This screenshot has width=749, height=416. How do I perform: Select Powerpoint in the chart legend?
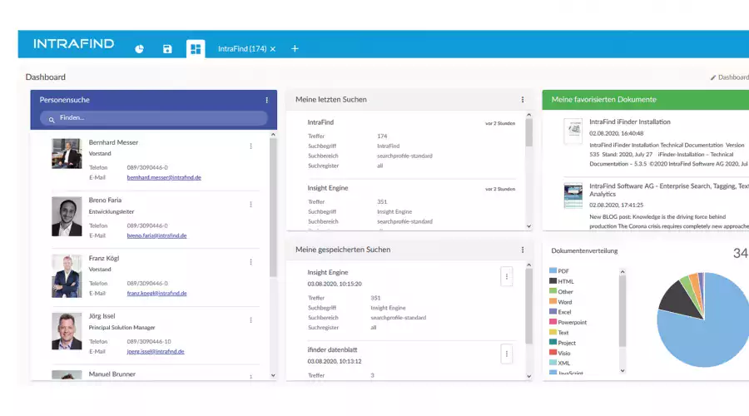(x=573, y=322)
